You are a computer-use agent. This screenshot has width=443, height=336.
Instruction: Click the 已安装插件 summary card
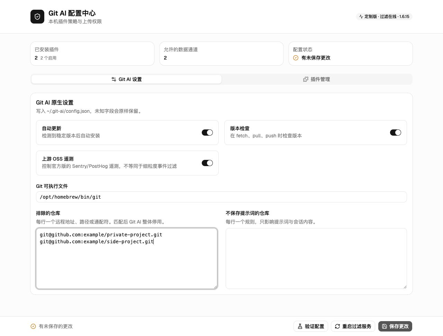[x=92, y=54]
